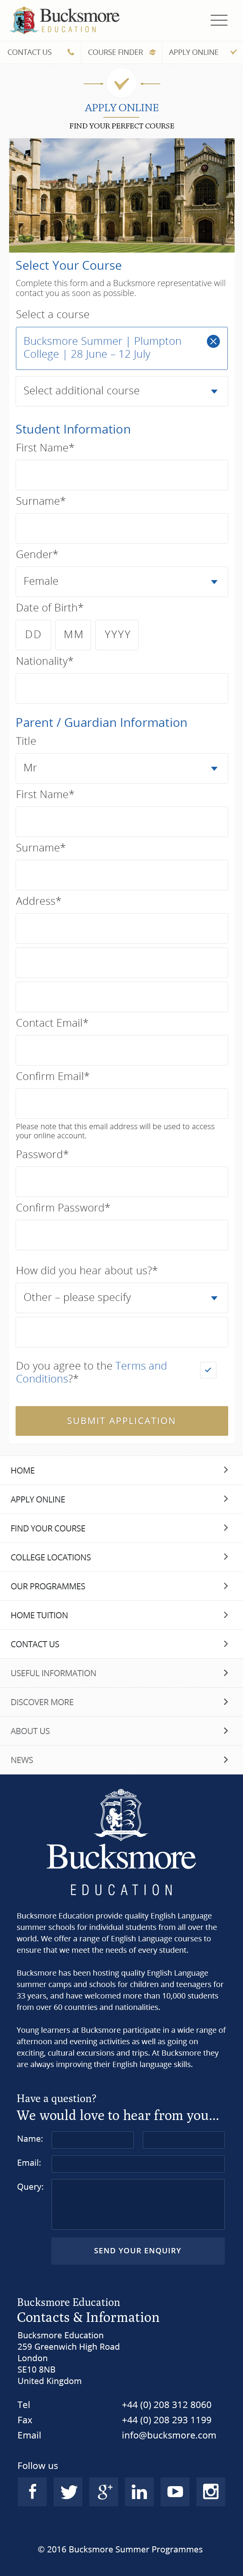Screen dimensions: 243x2576
Task: Submit the application form
Action: (121, 1420)
